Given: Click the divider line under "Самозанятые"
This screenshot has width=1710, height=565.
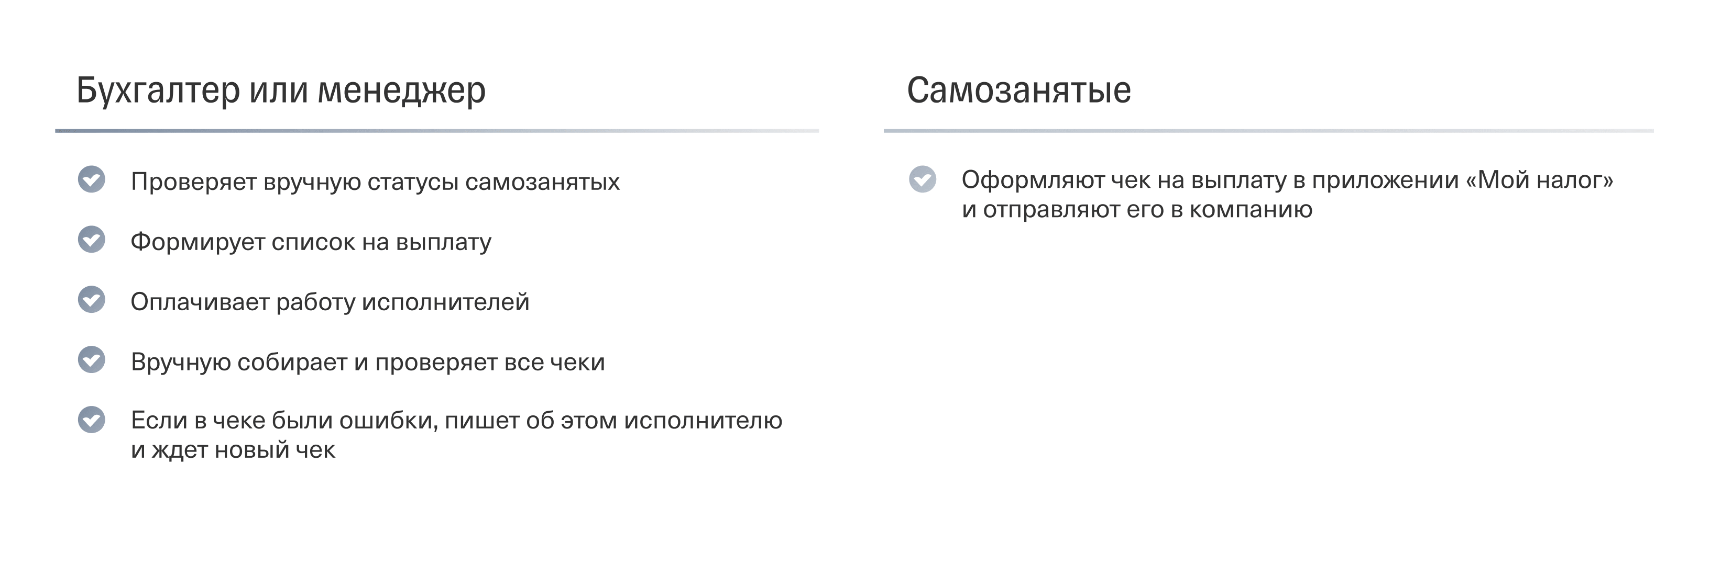Looking at the screenshot, I should point(1268,131).
